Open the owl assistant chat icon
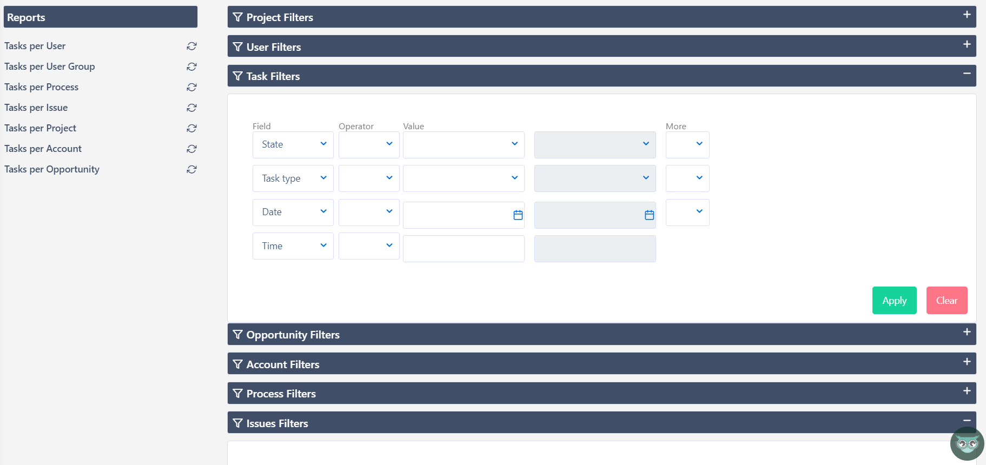 coord(967,444)
